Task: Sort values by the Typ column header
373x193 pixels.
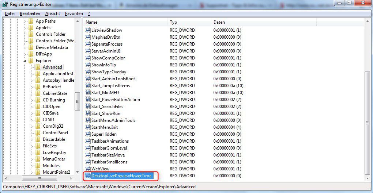Action: click(x=189, y=22)
